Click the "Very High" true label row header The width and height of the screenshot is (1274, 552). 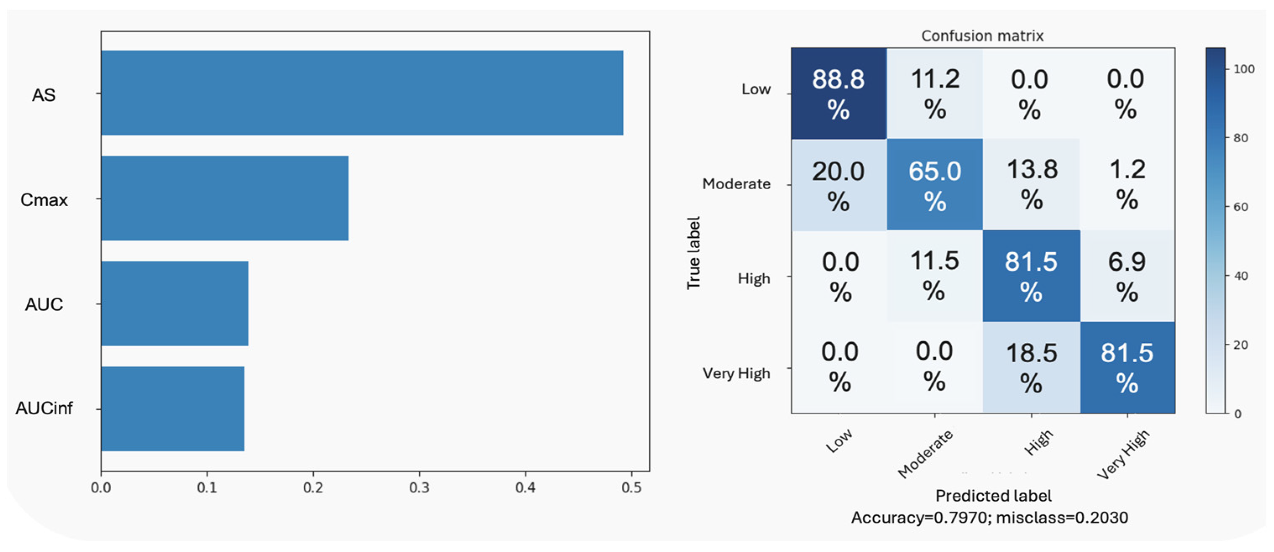pos(736,374)
